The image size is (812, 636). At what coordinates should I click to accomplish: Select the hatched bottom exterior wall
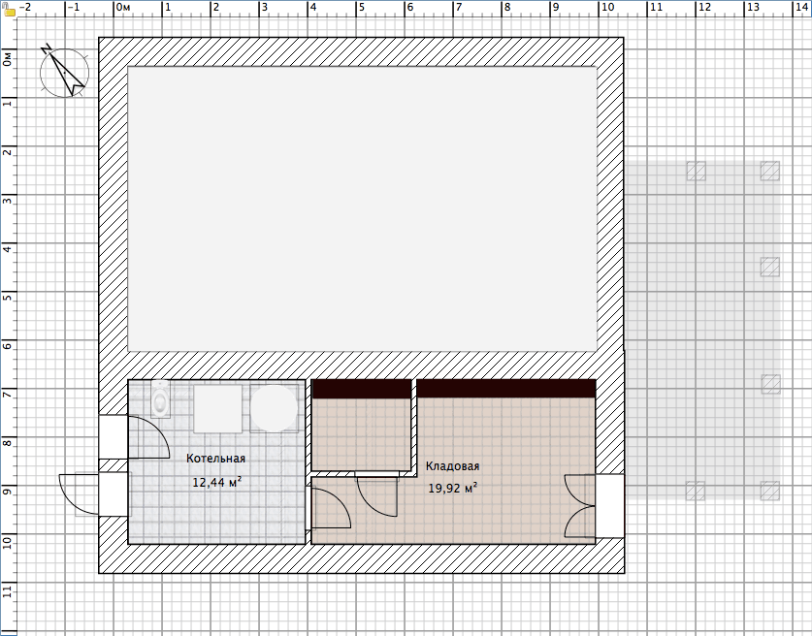pos(361,558)
